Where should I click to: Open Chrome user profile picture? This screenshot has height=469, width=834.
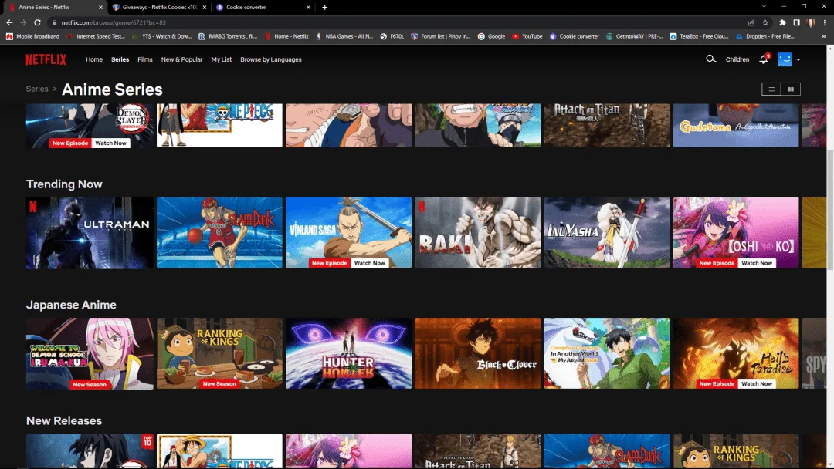click(811, 22)
